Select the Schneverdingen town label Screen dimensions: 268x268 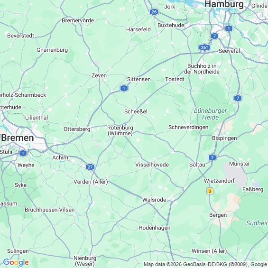[188, 127]
